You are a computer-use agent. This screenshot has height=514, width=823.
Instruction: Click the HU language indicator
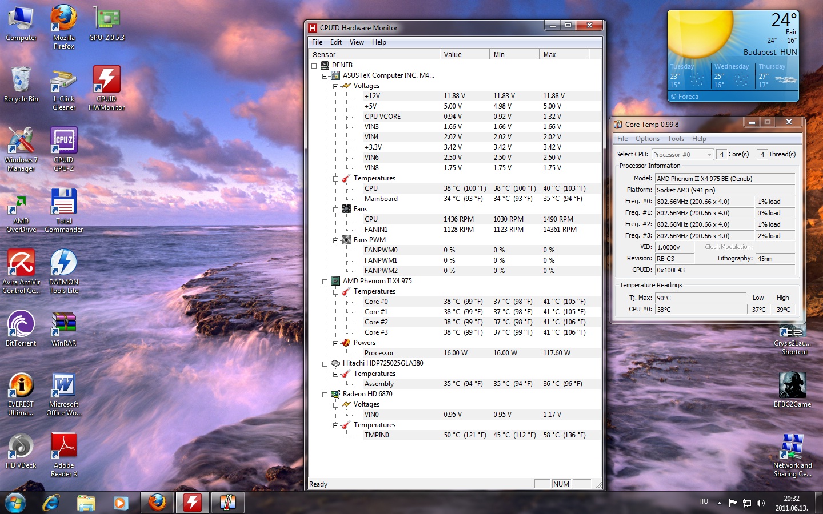[x=704, y=501]
